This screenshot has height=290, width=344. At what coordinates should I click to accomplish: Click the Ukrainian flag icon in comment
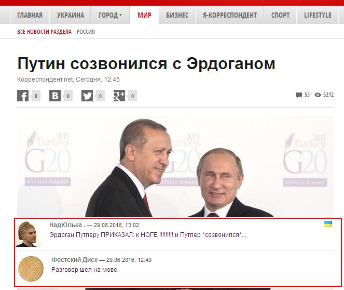click(328, 224)
